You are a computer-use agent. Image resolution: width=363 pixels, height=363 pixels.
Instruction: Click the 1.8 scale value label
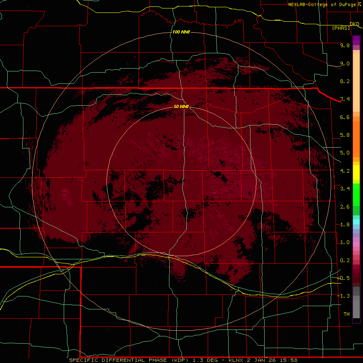tap(345, 225)
